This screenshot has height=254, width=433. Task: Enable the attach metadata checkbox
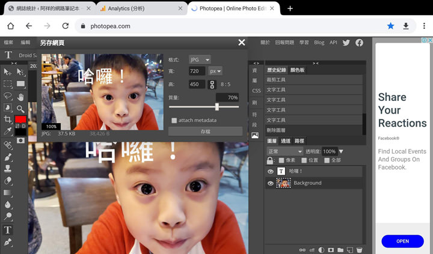[174, 120]
